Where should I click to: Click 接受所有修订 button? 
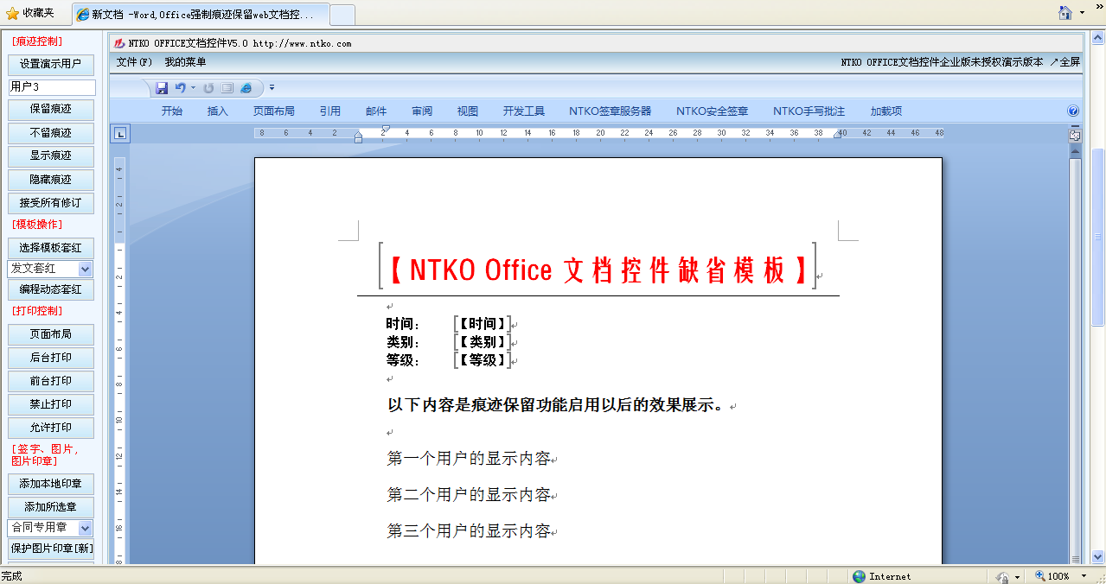point(51,203)
